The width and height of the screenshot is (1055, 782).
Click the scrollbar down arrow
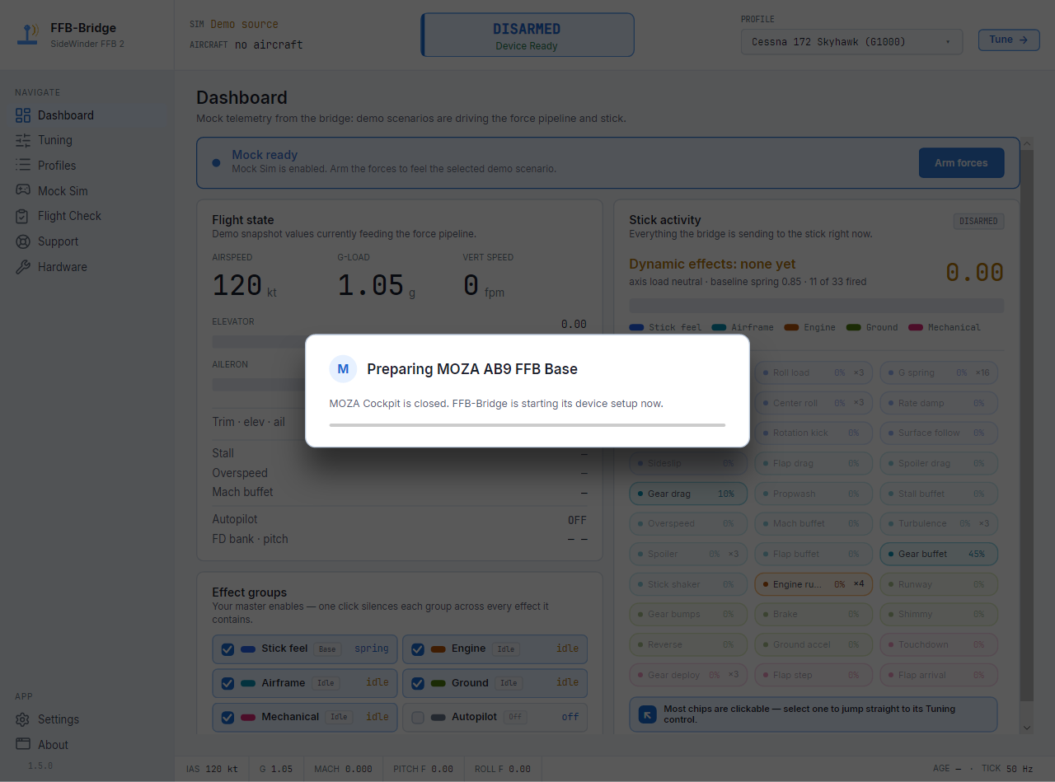[x=1027, y=728]
